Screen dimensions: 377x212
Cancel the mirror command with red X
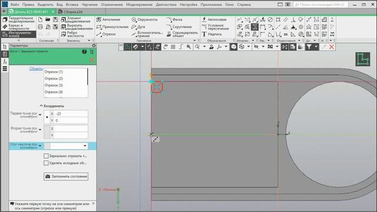[92, 60]
